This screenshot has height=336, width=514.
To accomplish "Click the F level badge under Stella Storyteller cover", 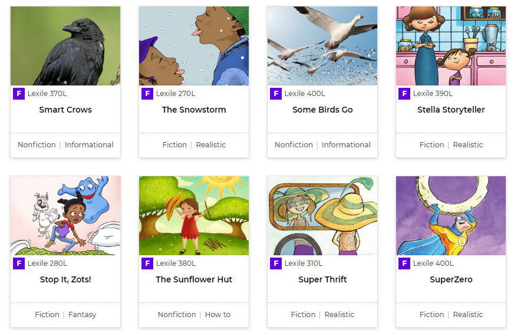I will click(x=404, y=94).
